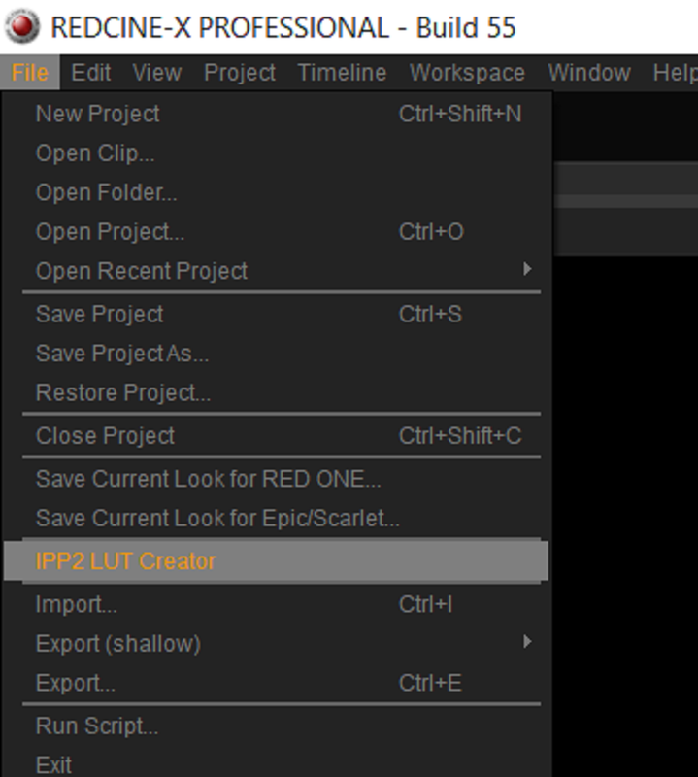Select Save Current Look for RED ONE...
This screenshot has width=698, height=777.
pos(276,479)
